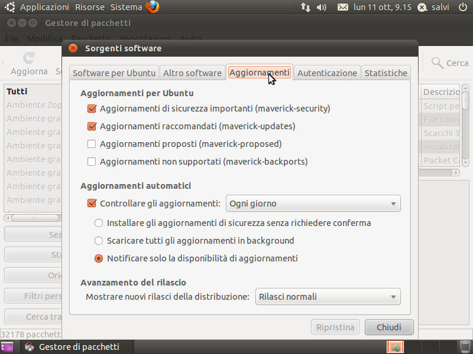This screenshot has height=354, width=473.
Task: Open the Ogni giorno frequency dropdown
Action: click(x=313, y=204)
